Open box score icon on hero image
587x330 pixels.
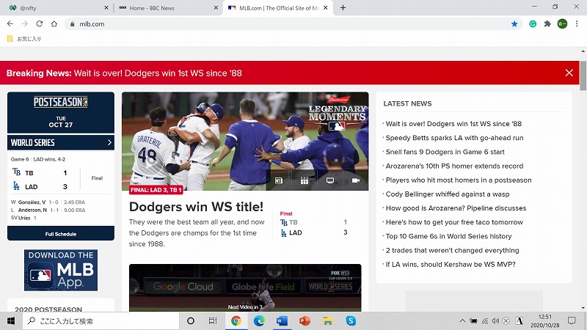coord(278,180)
